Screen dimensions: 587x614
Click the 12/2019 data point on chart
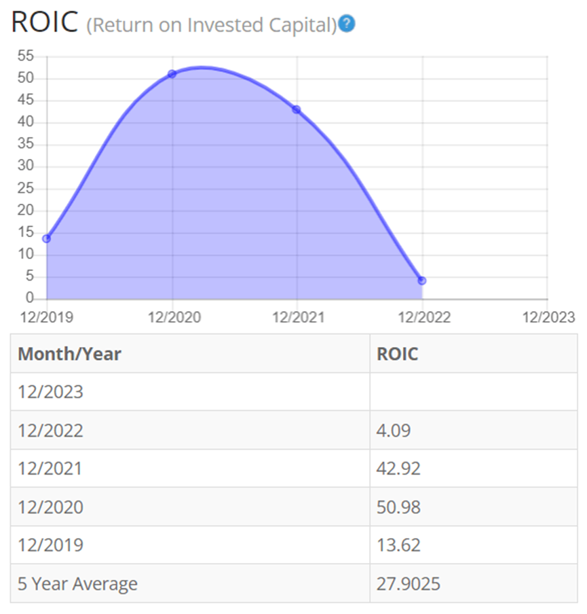[46, 238]
